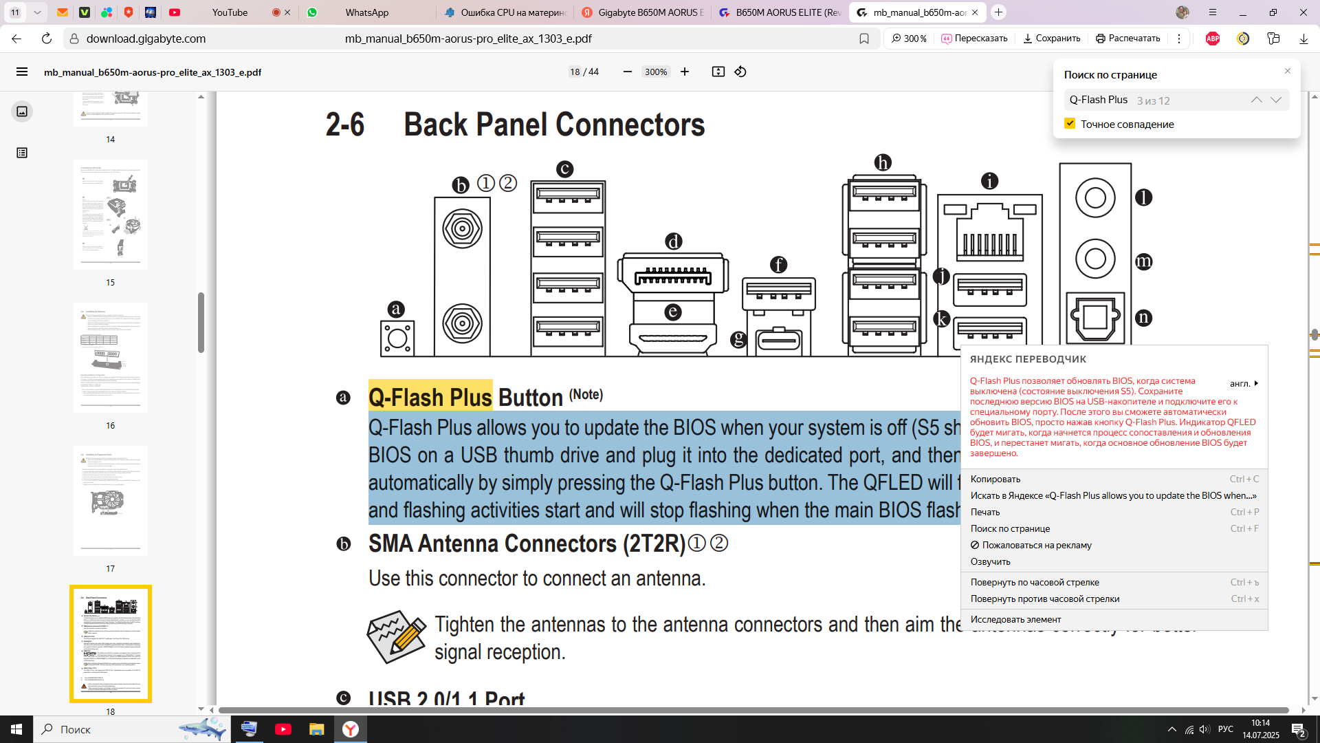Open the downloads arrow icon
Viewport: 1320px width, 743px height.
coord(1303,39)
